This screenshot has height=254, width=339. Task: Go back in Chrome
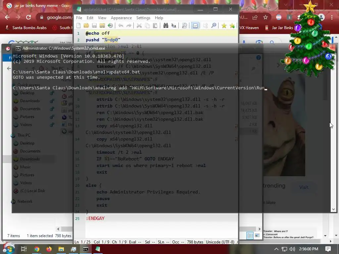[7, 17]
